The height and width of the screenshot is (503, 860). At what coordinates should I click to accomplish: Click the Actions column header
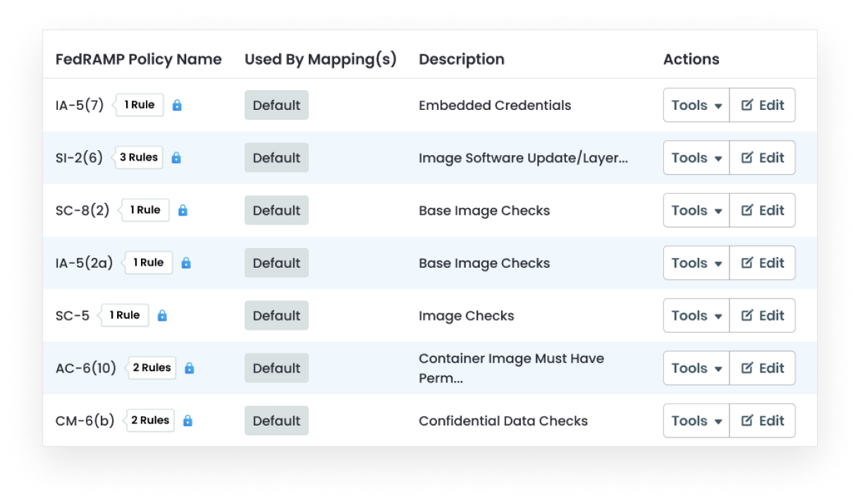pos(692,59)
